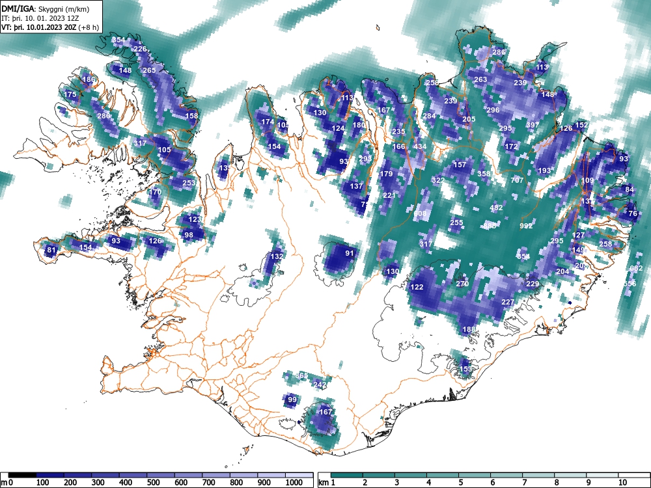Click the VT þri. 10.01.2023 20Z (+8 h) line
This screenshot has width=651, height=488.
click(50, 27)
